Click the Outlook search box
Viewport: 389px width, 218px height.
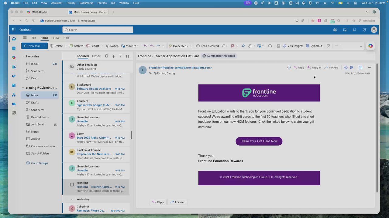(98, 30)
